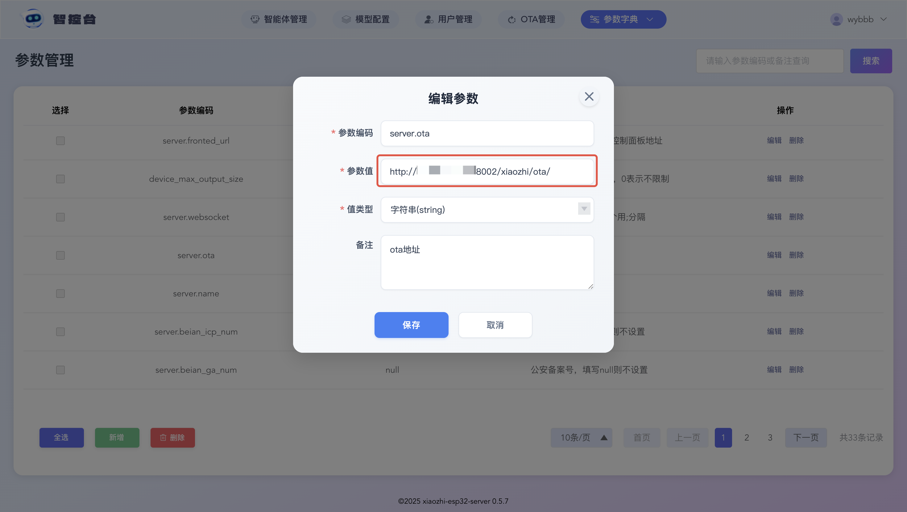
Task: Check the server.websocket row checkbox
Action: coord(60,217)
